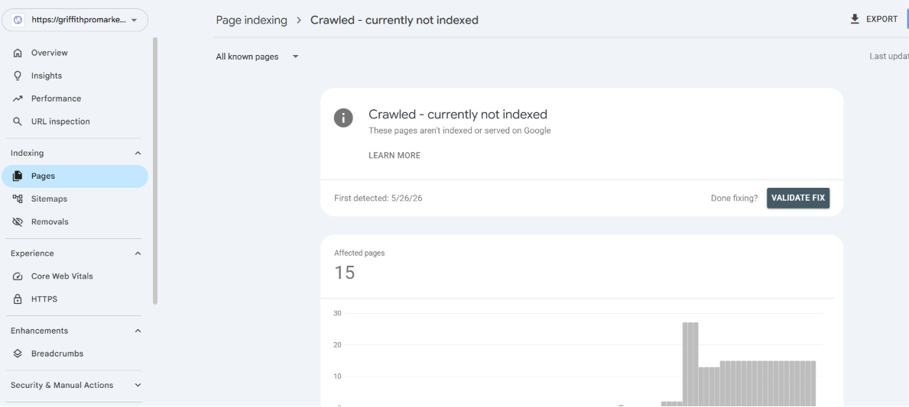Click the Performance trend icon

(x=18, y=99)
